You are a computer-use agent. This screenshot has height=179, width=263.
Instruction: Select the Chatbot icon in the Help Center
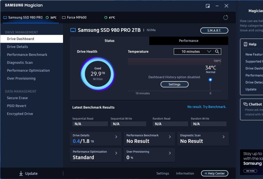[246, 104]
